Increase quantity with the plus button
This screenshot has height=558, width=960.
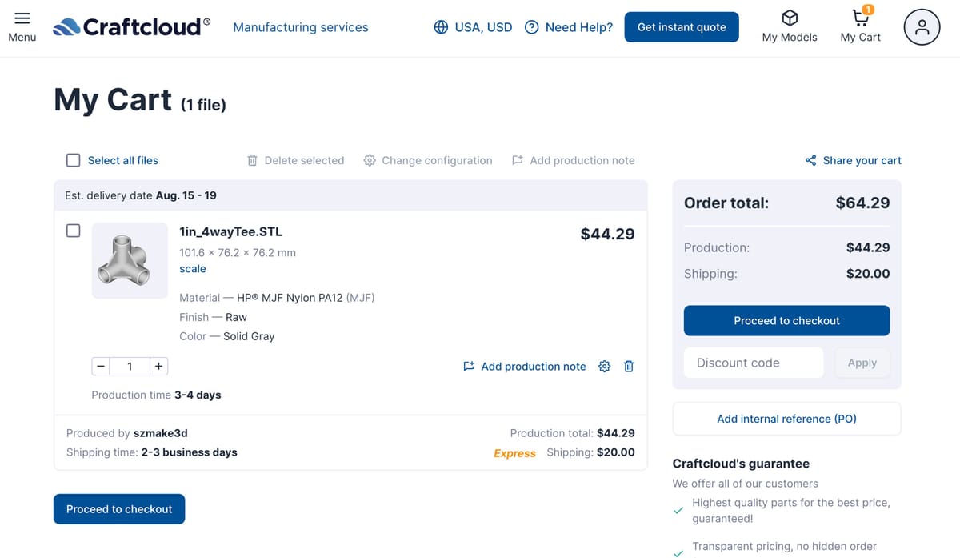(x=158, y=367)
